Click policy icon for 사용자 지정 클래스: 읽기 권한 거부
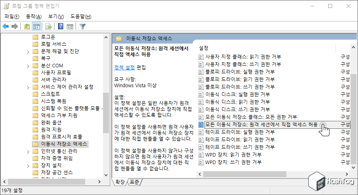Screen dimensions: 358x195 (201, 57)
